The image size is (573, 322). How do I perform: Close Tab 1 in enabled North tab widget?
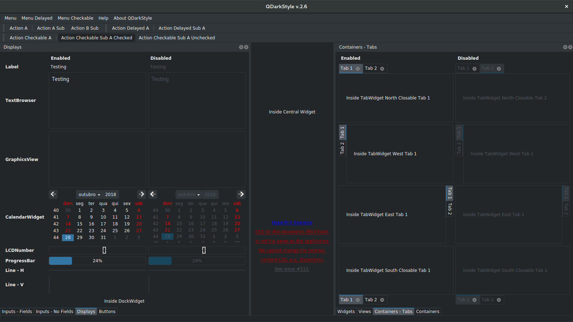(x=358, y=69)
